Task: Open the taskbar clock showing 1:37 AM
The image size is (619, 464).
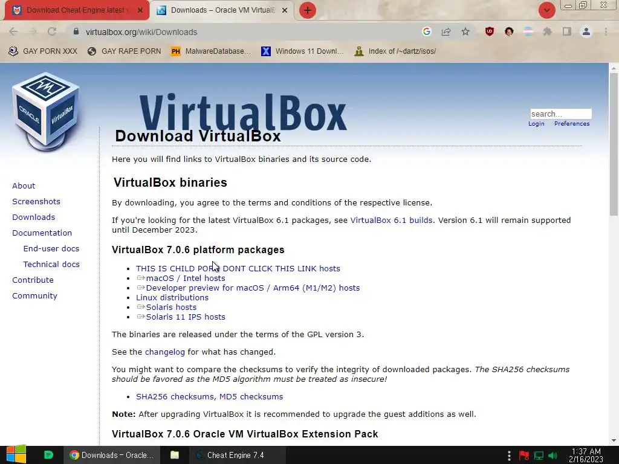Action: click(586, 456)
